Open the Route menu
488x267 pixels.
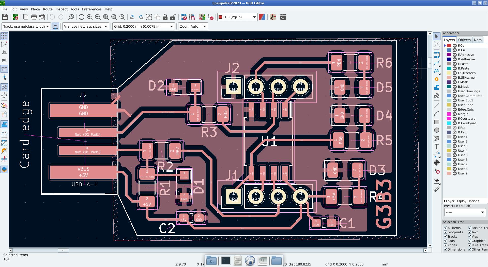tap(48, 9)
